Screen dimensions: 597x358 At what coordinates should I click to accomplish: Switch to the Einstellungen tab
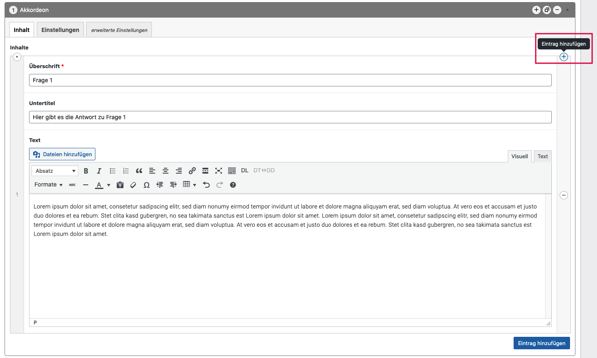pyautogui.click(x=60, y=30)
